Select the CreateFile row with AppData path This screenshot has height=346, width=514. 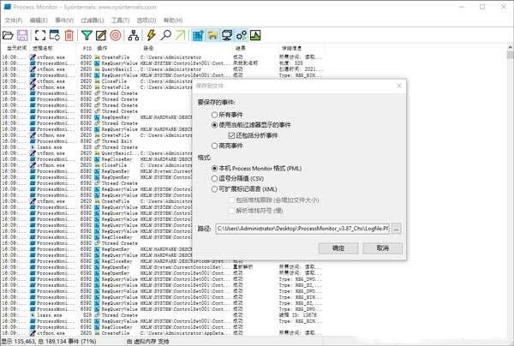162,333
